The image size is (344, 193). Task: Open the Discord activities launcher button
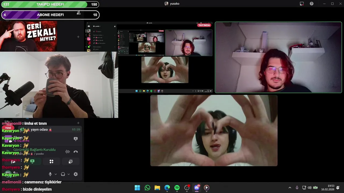coord(51,161)
